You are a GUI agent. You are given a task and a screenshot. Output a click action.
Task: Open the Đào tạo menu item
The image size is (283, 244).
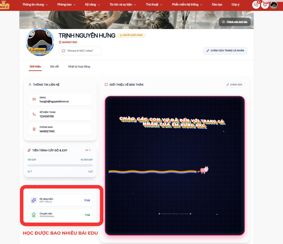click(217, 4)
